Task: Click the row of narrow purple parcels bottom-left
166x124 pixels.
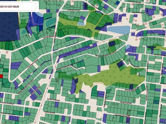Action: tap(14, 118)
